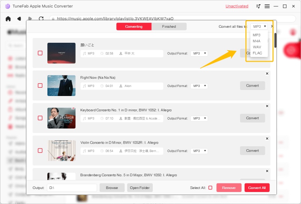The width and height of the screenshot is (301, 204).
Task: Expand Output Format dropdown for Violin Concerto
Action: coord(199,151)
